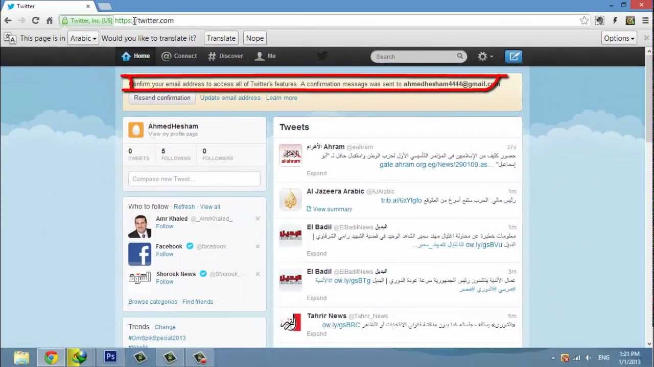
Task: Open the Arabic language dropdown
Action: click(x=83, y=38)
